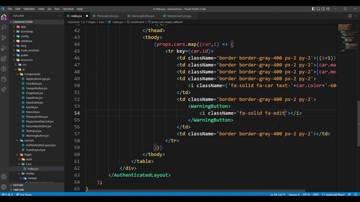This screenshot has height=202, width=360.
Task: Expand the app folder
Action: pos(23,27)
